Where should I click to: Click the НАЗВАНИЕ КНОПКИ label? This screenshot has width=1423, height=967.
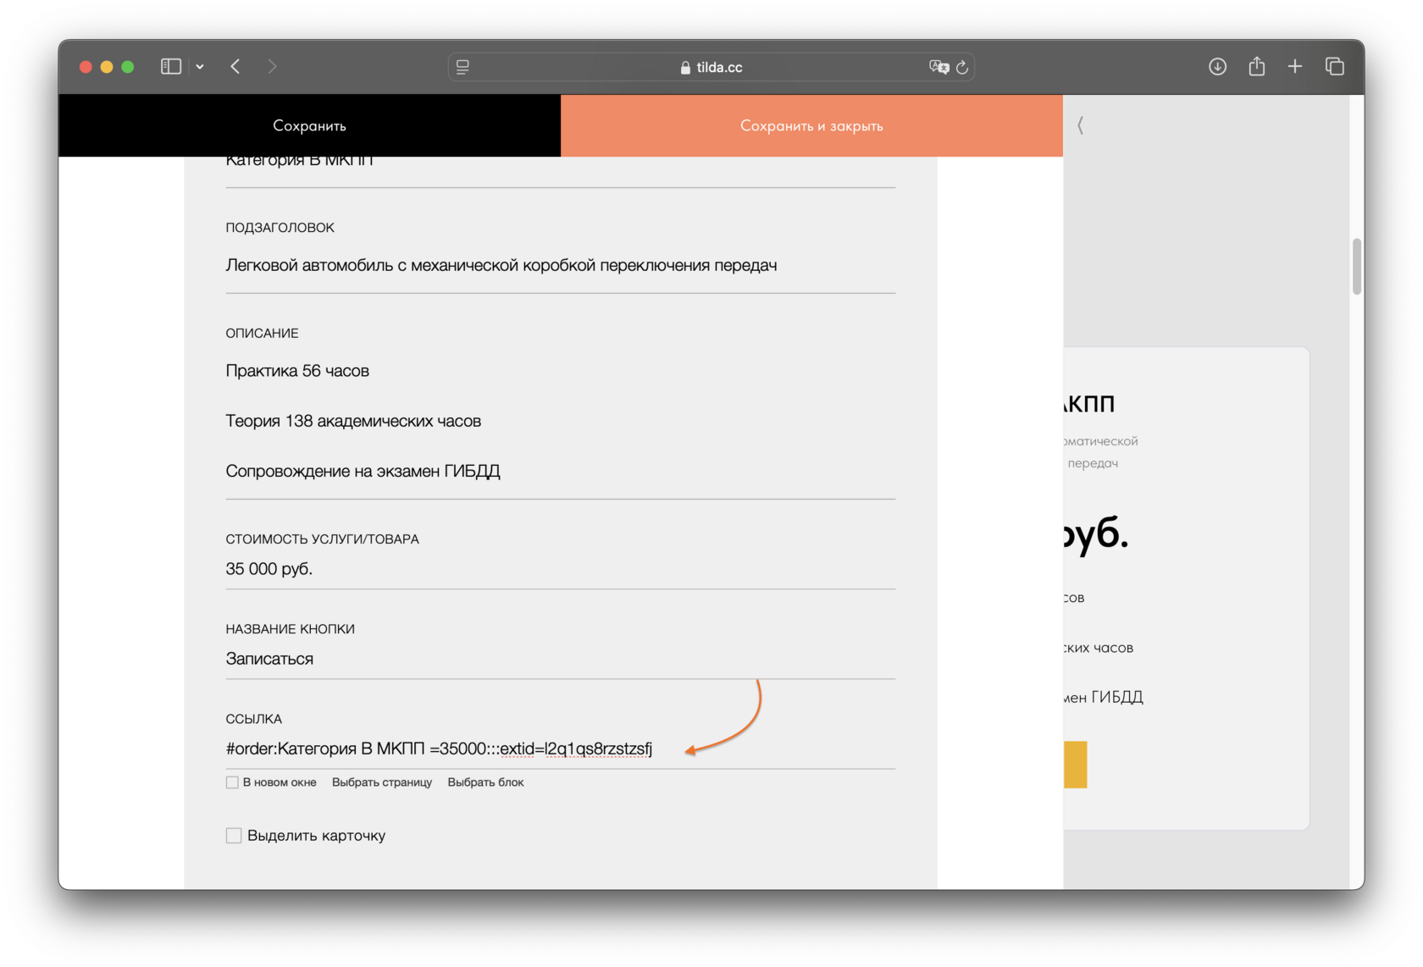click(290, 629)
